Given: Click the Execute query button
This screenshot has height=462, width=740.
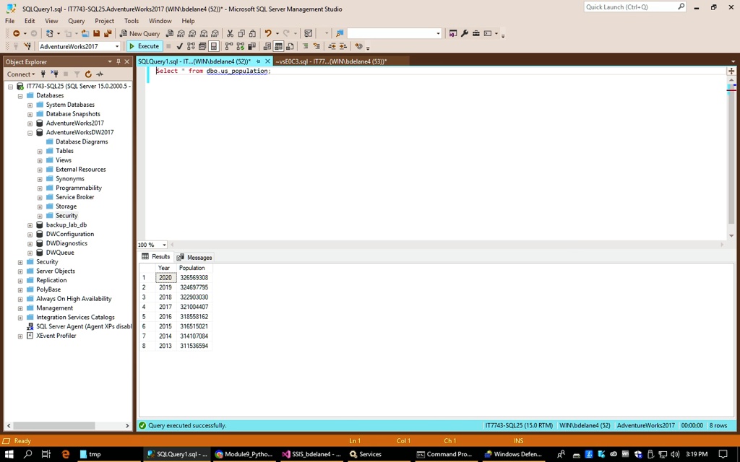Looking at the screenshot, I should tap(145, 46).
